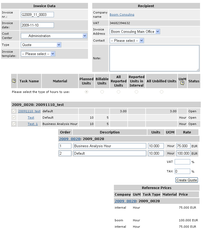Click the order number field containing 2
204x229 pixels.
pos(65,153)
